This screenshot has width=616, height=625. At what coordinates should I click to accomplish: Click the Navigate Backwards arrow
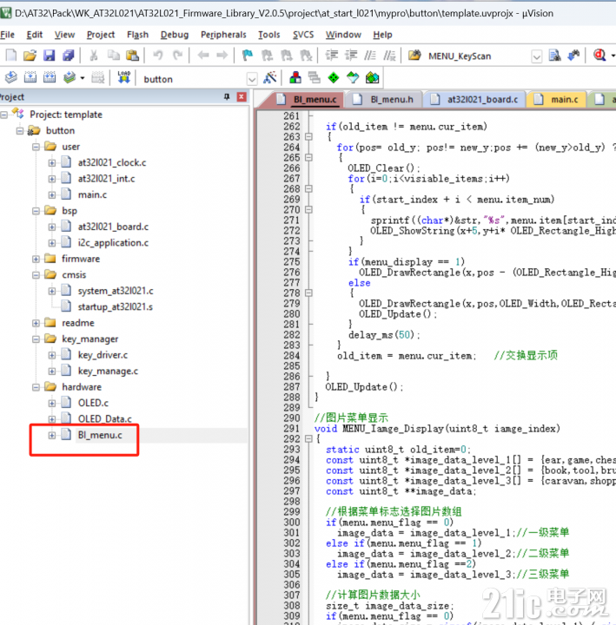click(203, 55)
